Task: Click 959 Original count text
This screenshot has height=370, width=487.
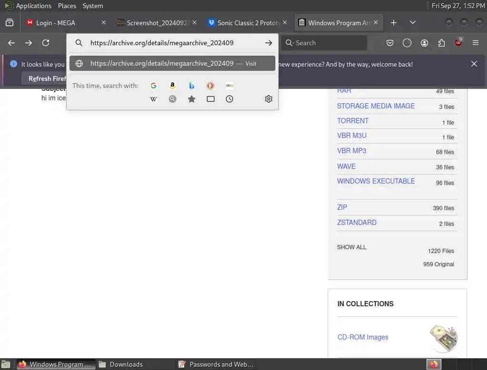Action: click(x=438, y=264)
